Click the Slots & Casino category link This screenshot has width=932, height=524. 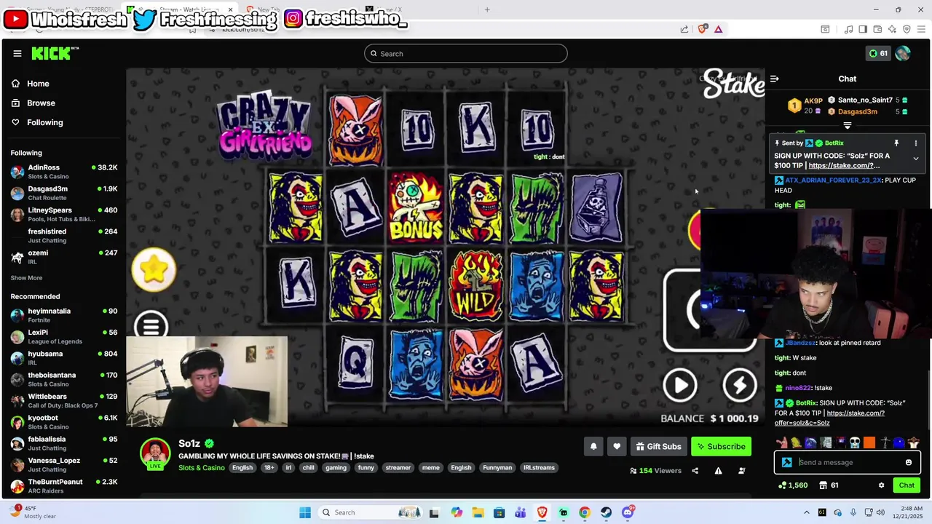(202, 467)
